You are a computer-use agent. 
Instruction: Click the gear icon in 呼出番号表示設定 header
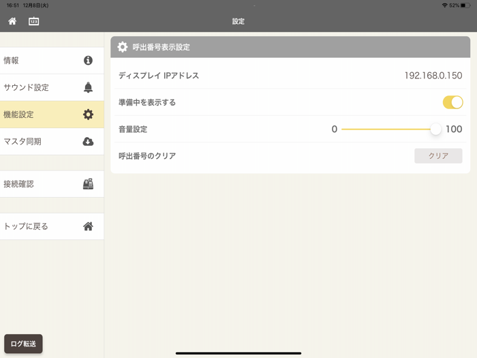pos(122,47)
